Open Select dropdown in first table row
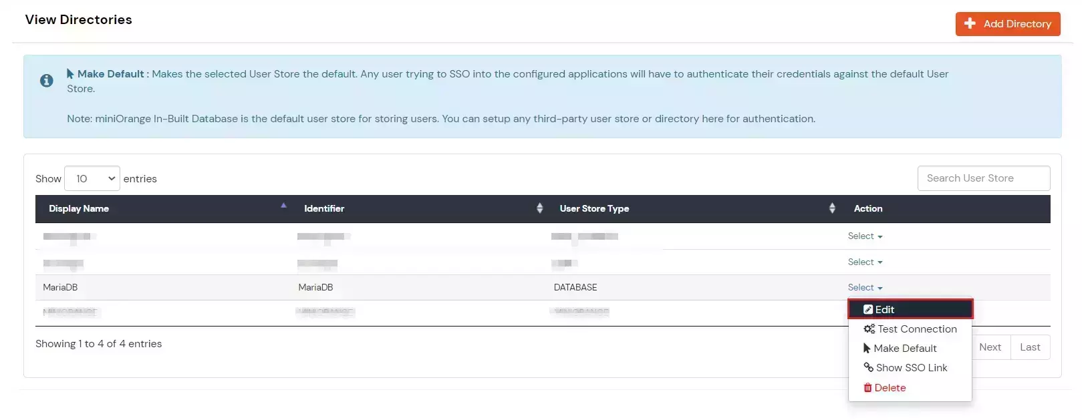Viewport: 1082px width, 420px height. [x=865, y=236]
